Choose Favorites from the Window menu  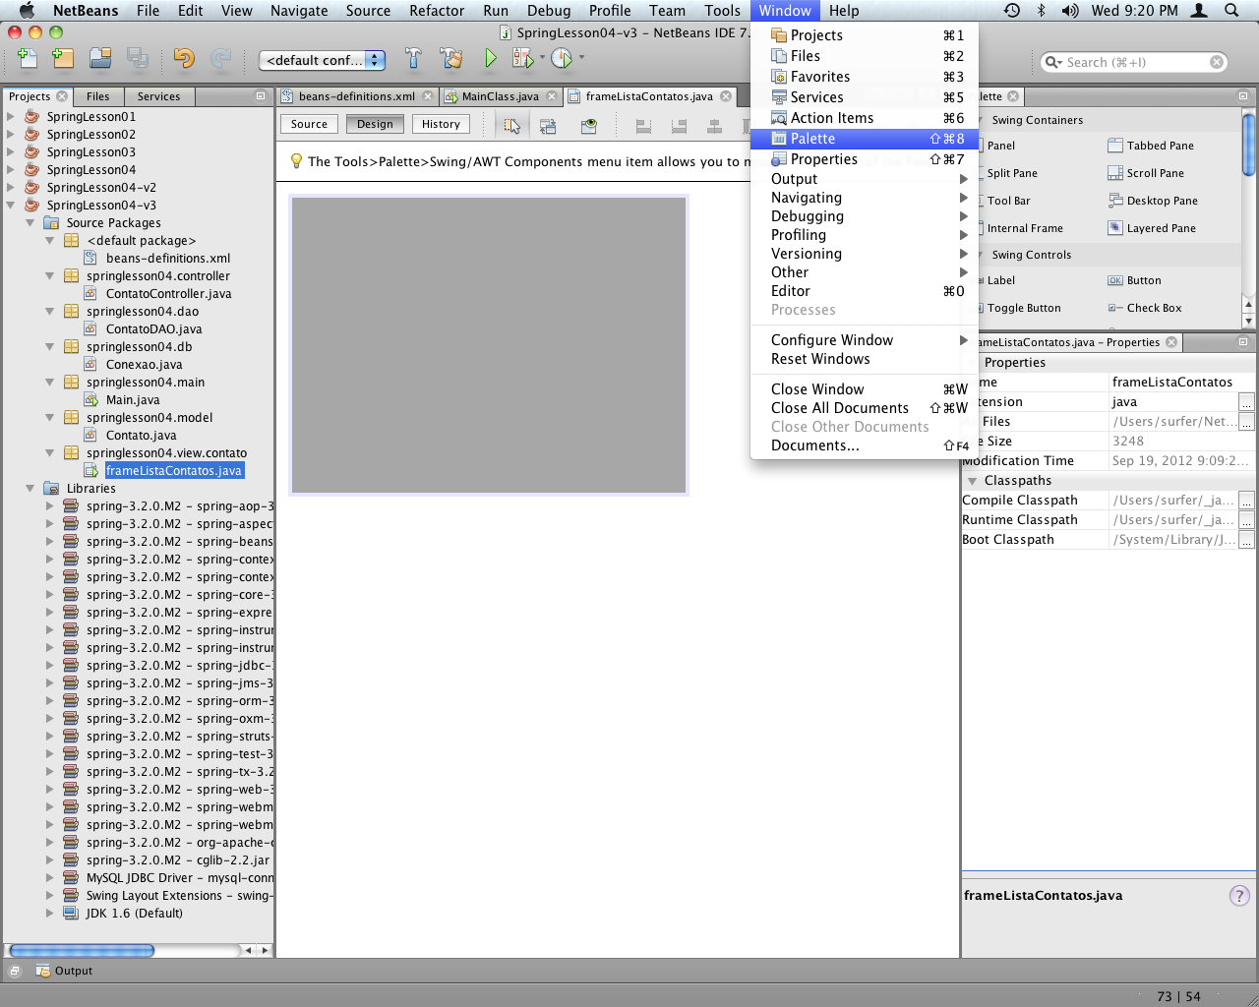pos(865,77)
